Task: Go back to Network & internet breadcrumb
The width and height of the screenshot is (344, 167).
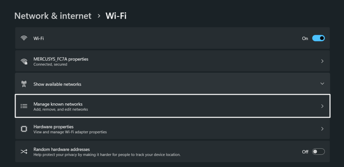Action: click(x=53, y=16)
